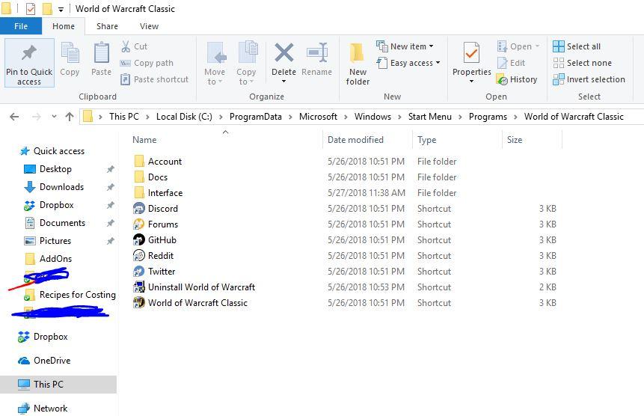644x416 pixels.
Task: Click Local Disk (C:) breadcrumb
Action: coord(184,117)
